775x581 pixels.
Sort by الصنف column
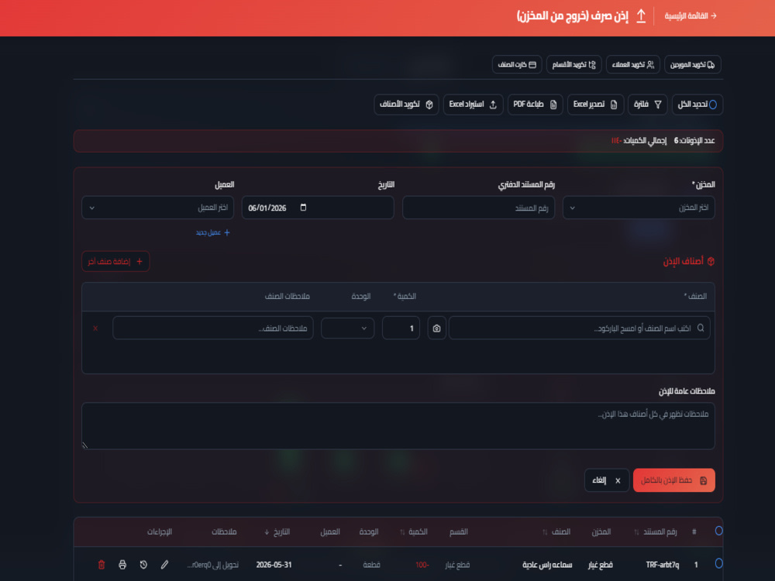pyautogui.click(x=556, y=531)
